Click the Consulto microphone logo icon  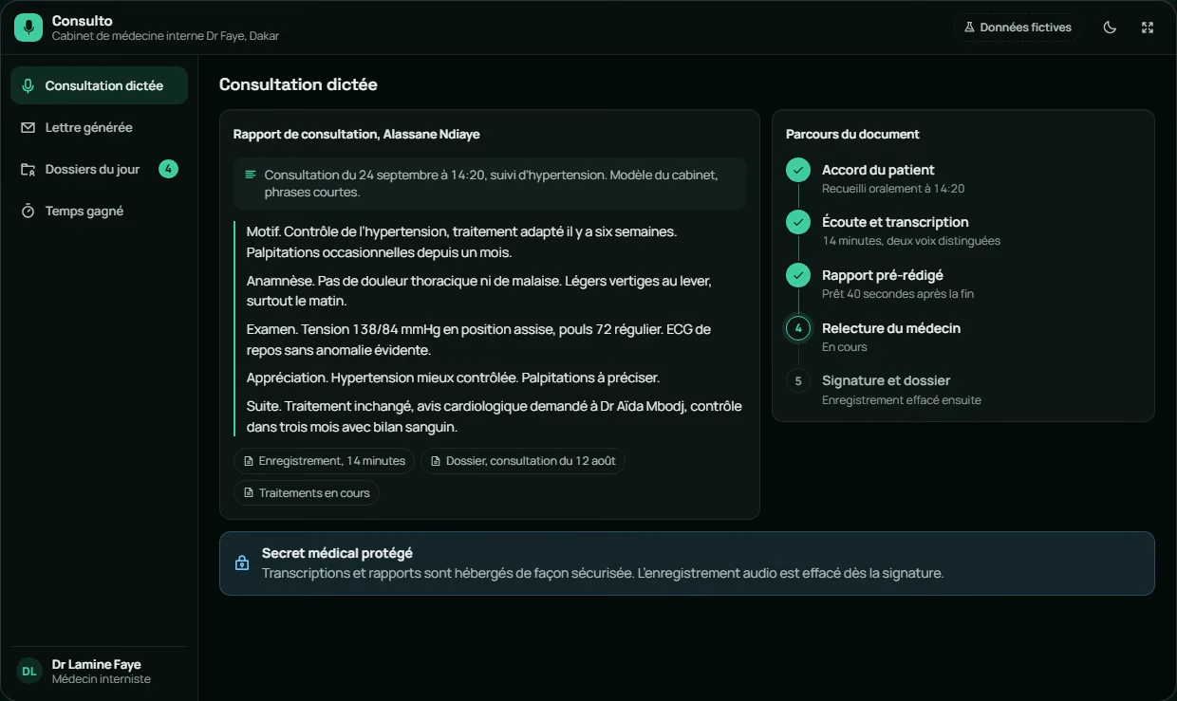(x=28, y=28)
